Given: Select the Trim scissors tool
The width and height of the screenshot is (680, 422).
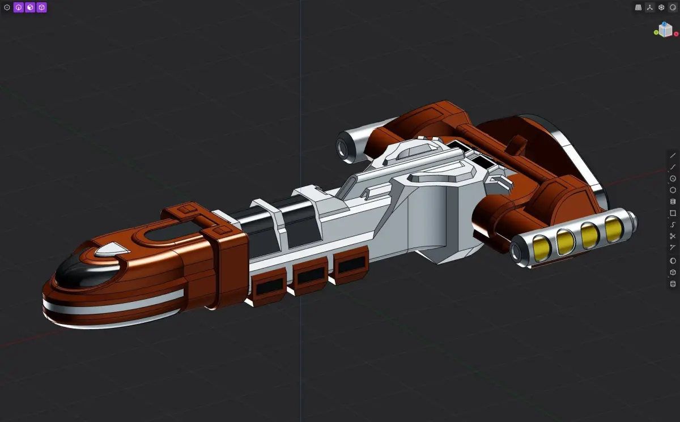Looking at the screenshot, I should click(x=673, y=236).
